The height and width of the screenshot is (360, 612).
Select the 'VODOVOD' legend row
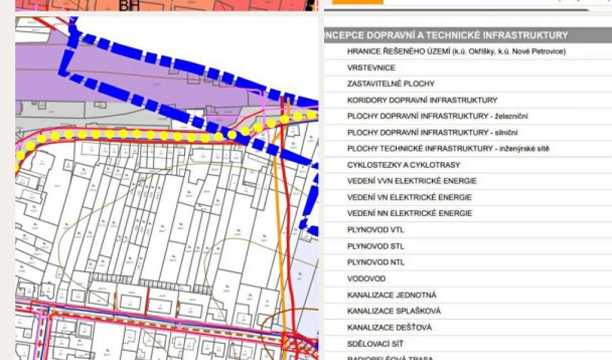468,278
